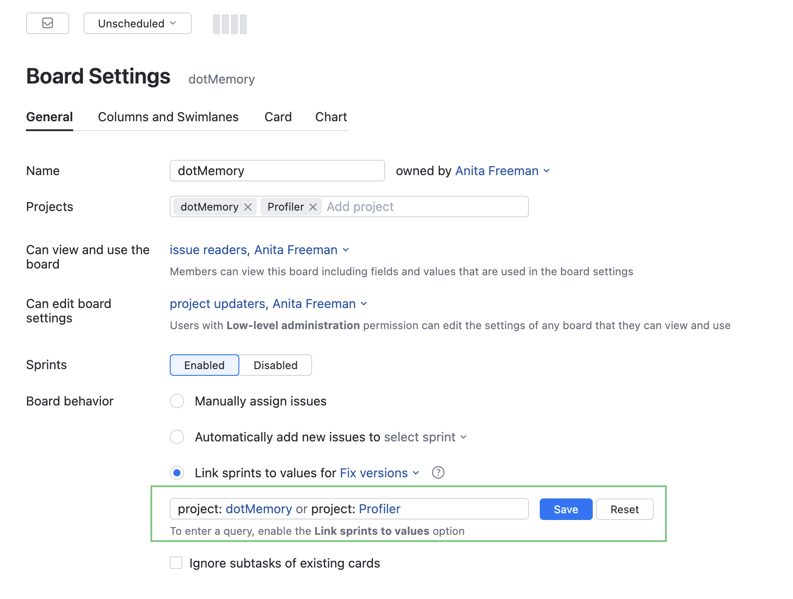The height and width of the screenshot is (599, 793).
Task: Reset the sprint link query
Action: click(x=624, y=509)
